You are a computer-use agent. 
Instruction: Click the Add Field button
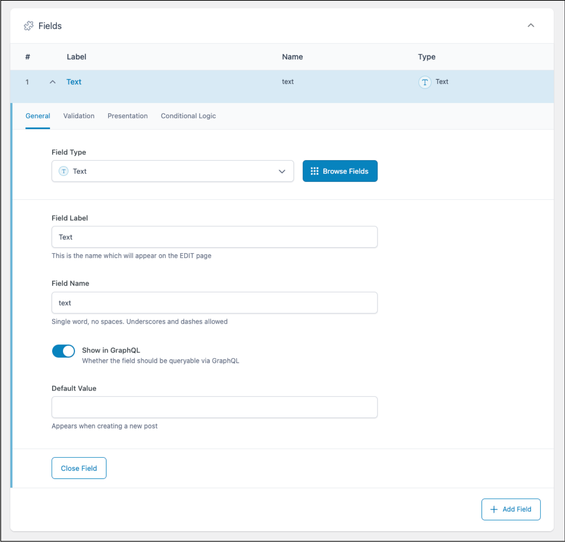tap(510, 509)
